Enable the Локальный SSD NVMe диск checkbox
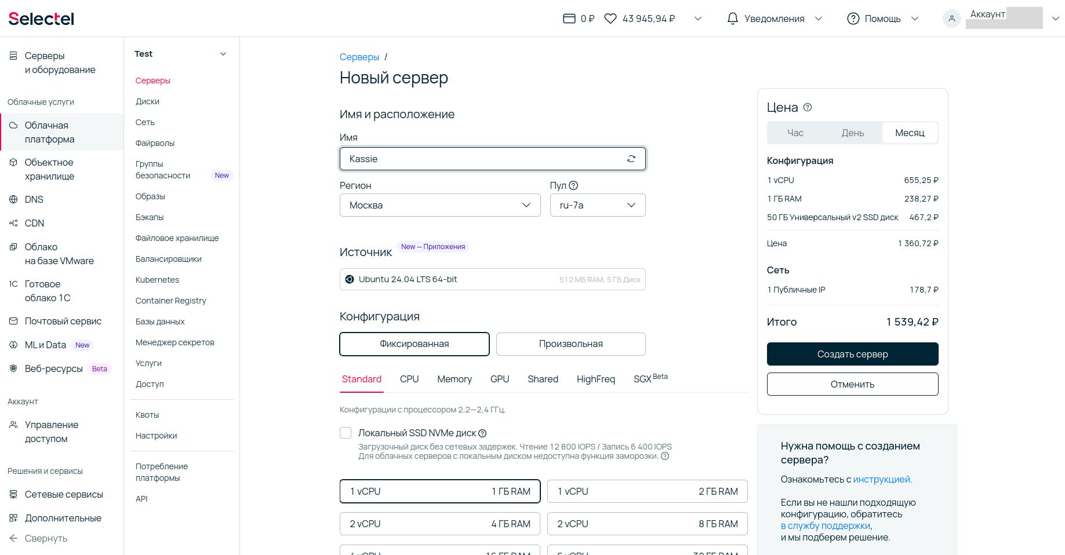The image size is (1065, 555). (346, 433)
